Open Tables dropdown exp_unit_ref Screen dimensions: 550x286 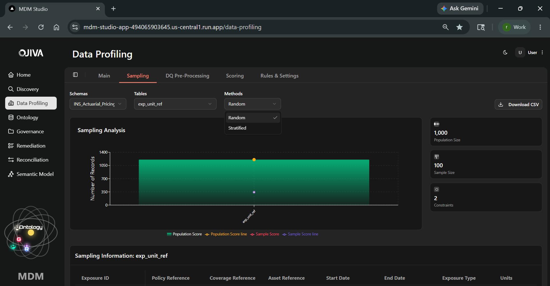pos(175,104)
